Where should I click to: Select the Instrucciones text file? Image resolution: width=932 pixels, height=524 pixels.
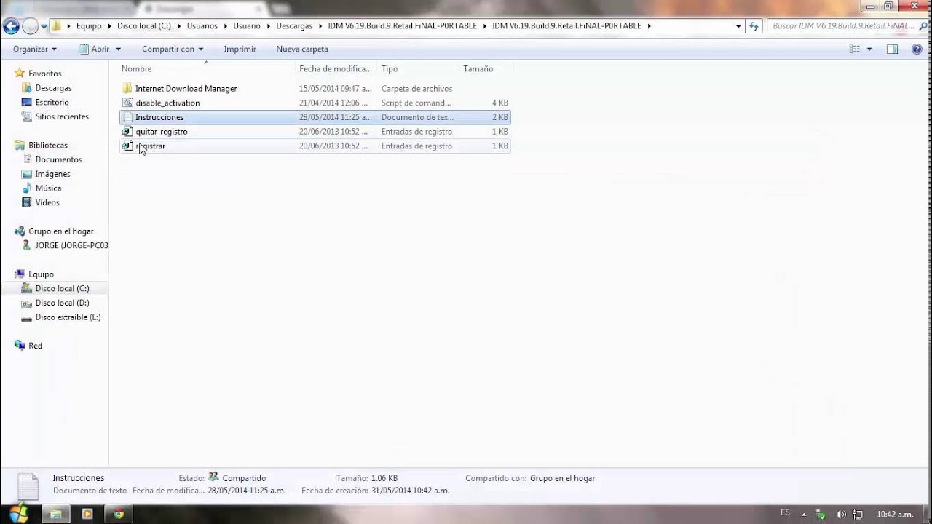[315, 117]
